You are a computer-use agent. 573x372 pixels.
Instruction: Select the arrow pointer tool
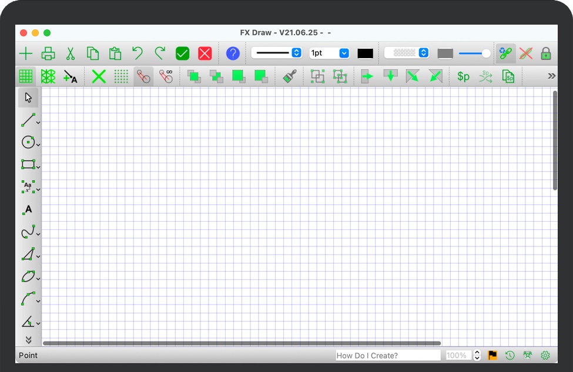point(28,97)
